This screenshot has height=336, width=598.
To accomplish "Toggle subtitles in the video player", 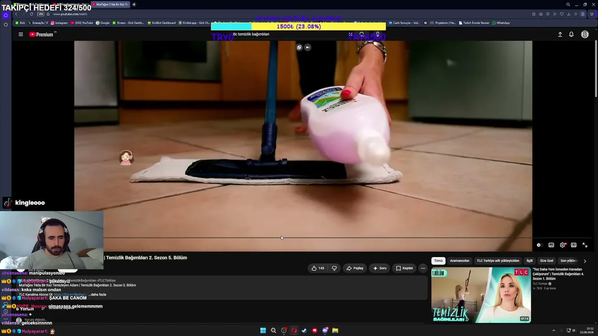I will [551, 245].
